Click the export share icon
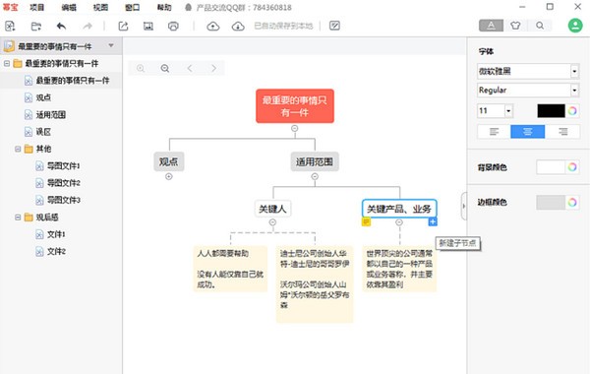Viewport: 590px width, 374px height. (x=124, y=26)
